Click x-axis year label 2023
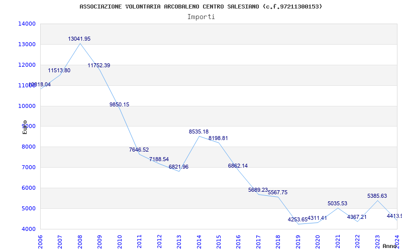Image resolution: width=402 pixels, height=251 pixels. 377,241
